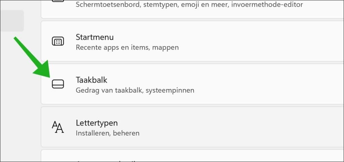The width and height of the screenshot is (344, 162).
Task: Select 'Installeren, beheren' description text
Action: (x=107, y=133)
